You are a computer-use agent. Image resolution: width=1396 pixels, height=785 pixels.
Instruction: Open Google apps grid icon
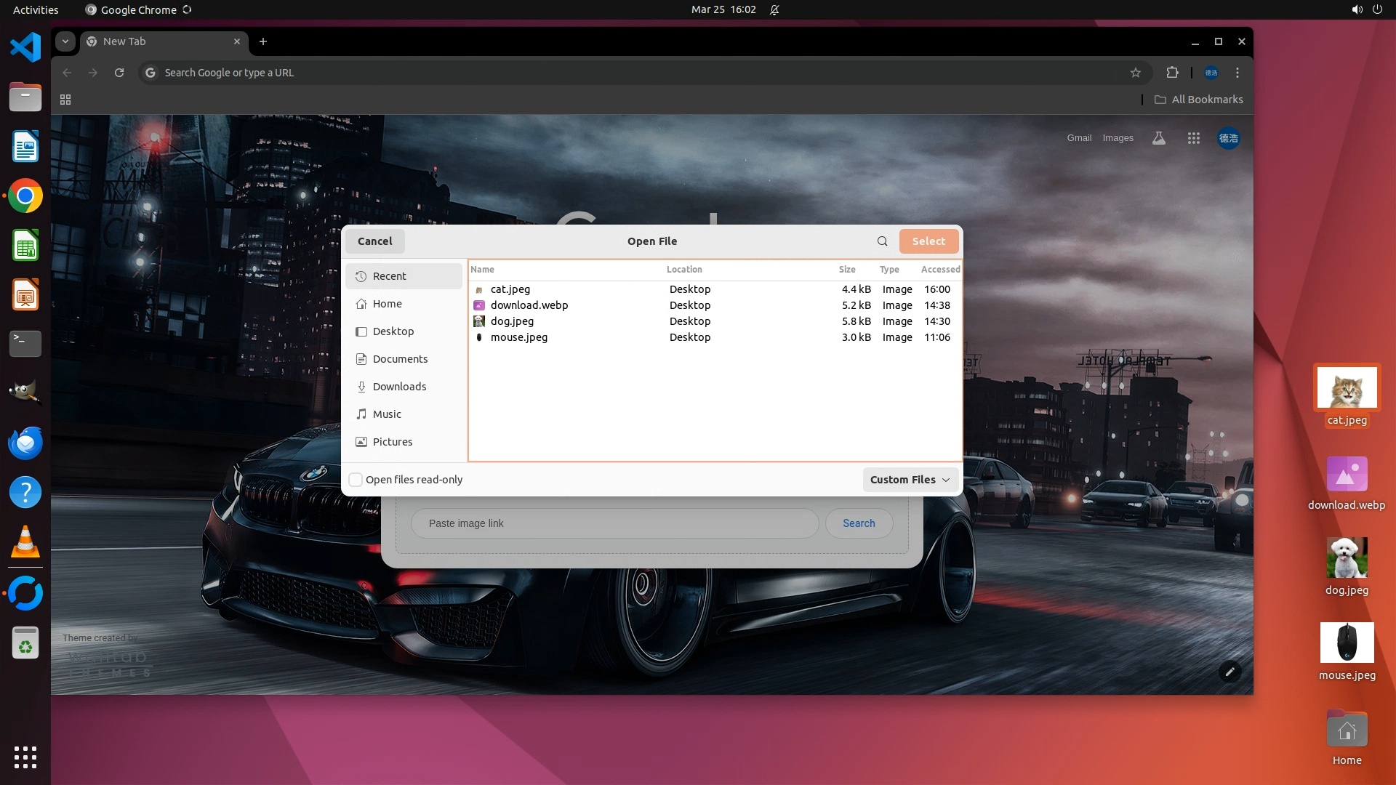coord(1193,138)
